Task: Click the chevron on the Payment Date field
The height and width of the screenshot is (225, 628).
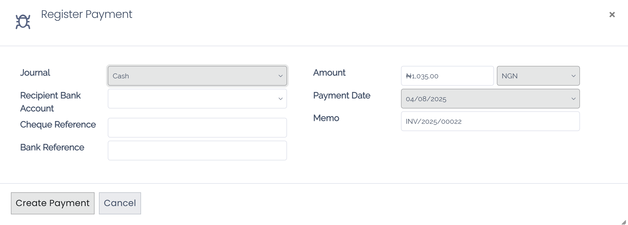Action: tap(574, 99)
